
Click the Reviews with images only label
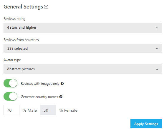click(40, 84)
